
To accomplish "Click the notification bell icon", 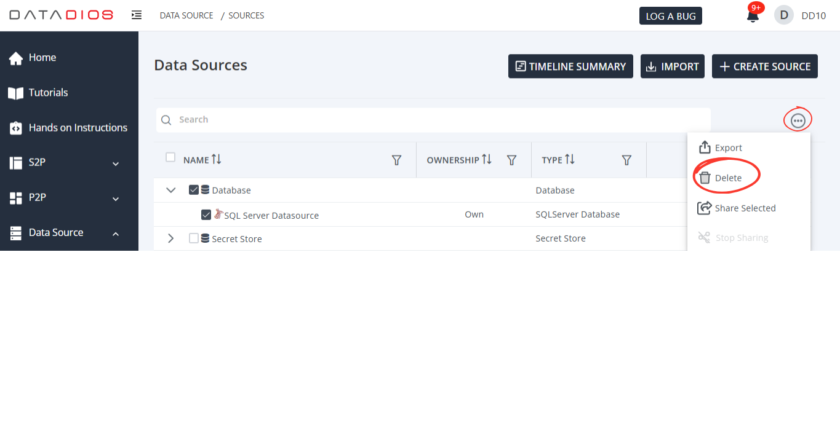I will tap(752, 17).
